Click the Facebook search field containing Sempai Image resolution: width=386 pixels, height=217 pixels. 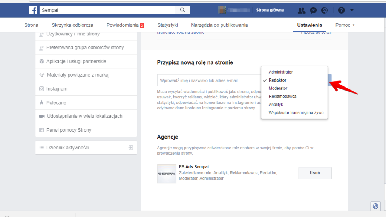pos(107,10)
